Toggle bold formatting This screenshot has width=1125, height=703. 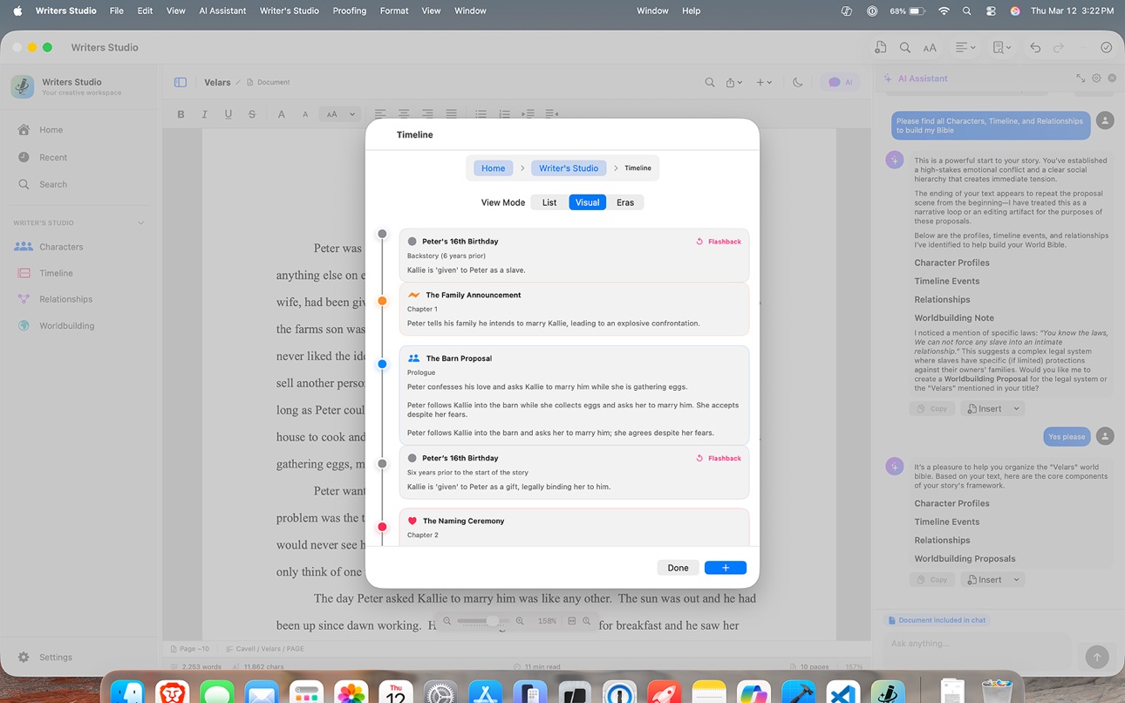pos(181,114)
